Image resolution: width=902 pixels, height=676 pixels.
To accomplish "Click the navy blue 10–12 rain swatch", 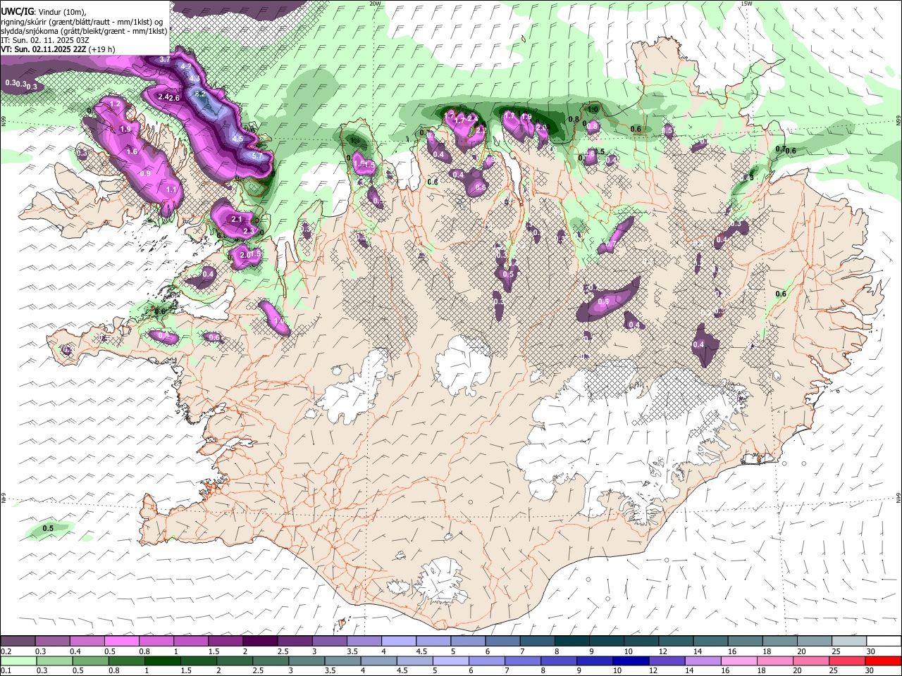I will 631,661.
